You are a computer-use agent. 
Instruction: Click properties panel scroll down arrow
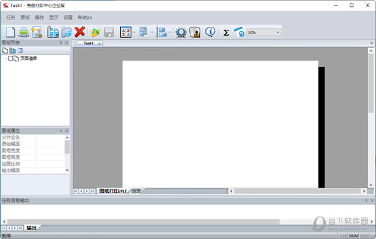(x=67, y=170)
